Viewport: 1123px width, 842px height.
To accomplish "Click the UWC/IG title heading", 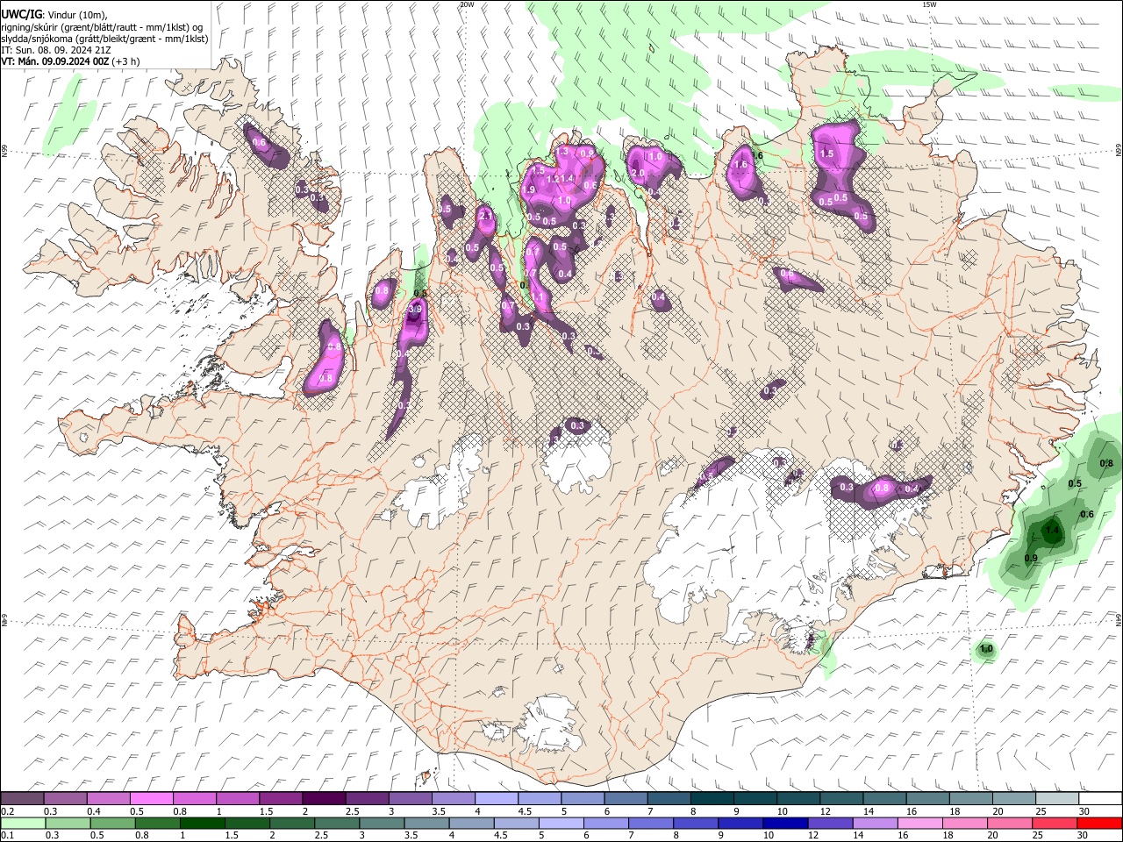I will tap(22, 13).
